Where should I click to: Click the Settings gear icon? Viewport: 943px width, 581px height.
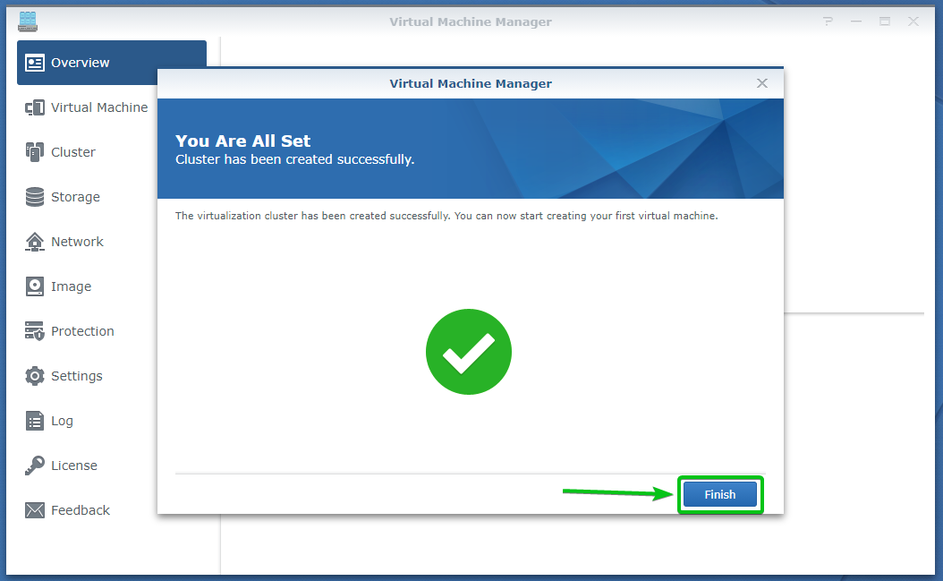point(35,376)
